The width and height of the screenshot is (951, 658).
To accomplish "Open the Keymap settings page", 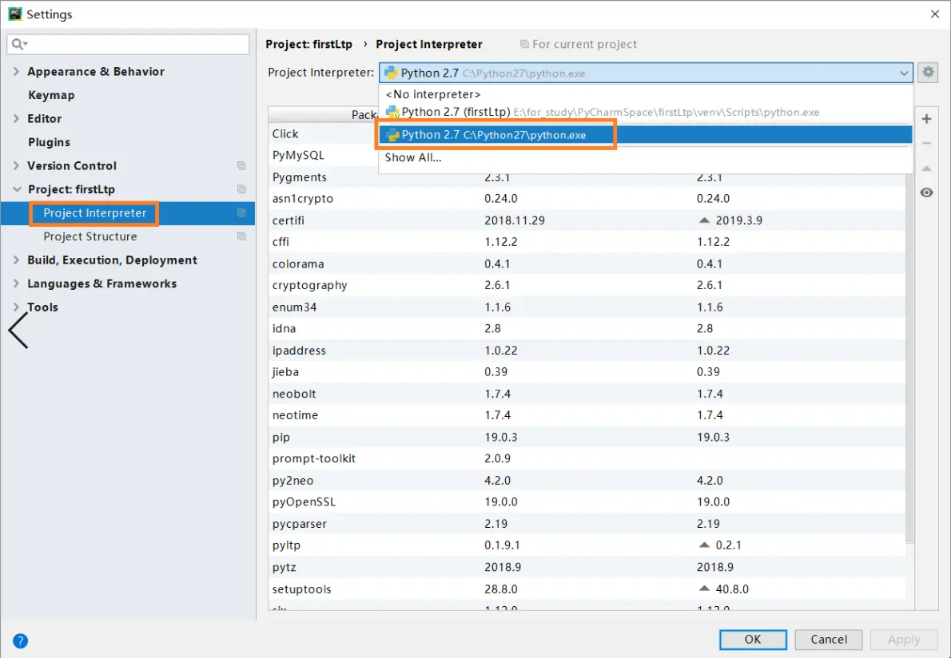I will [x=51, y=95].
